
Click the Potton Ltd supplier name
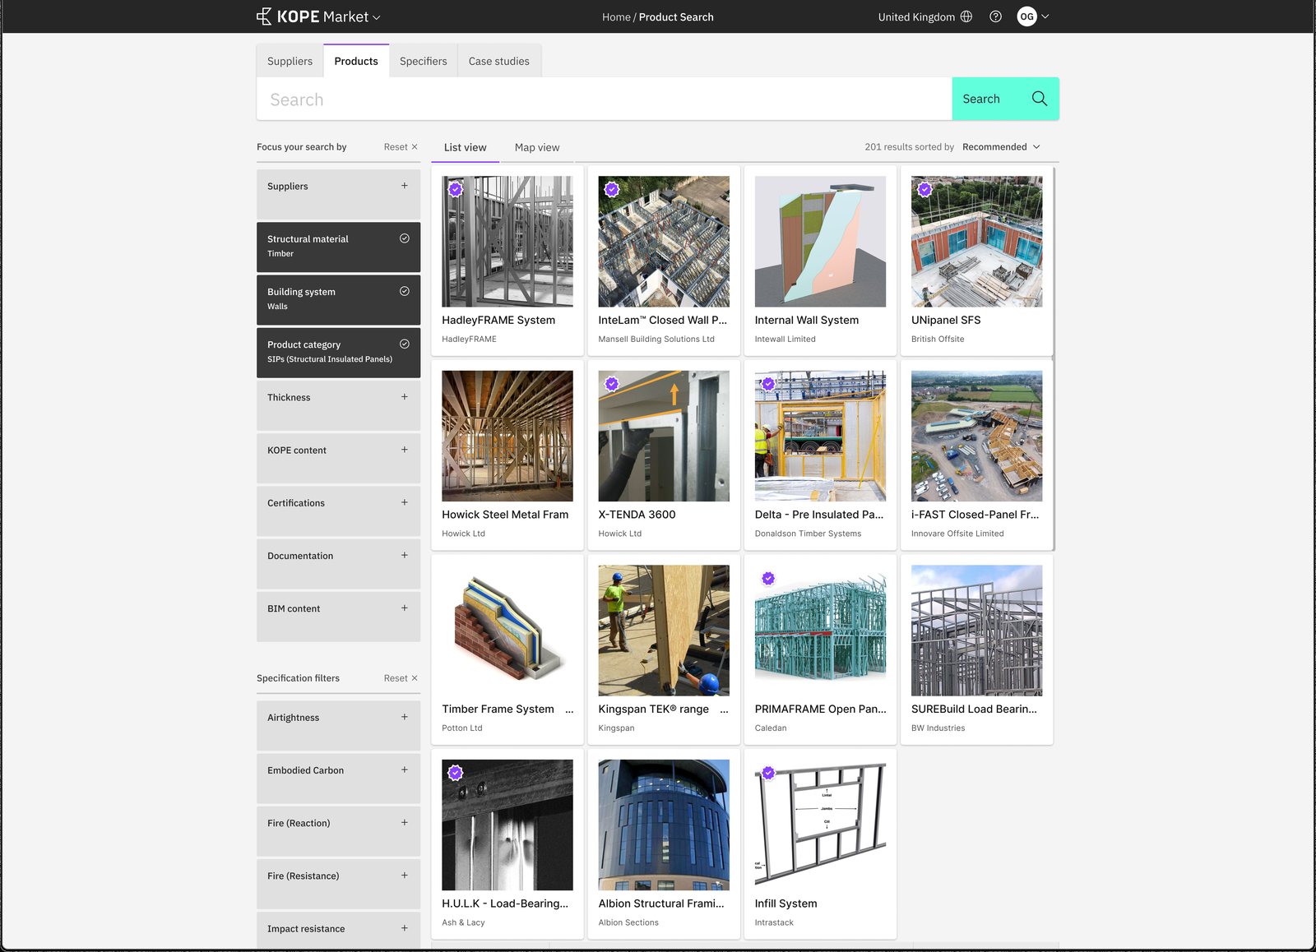tap(462, 728)
